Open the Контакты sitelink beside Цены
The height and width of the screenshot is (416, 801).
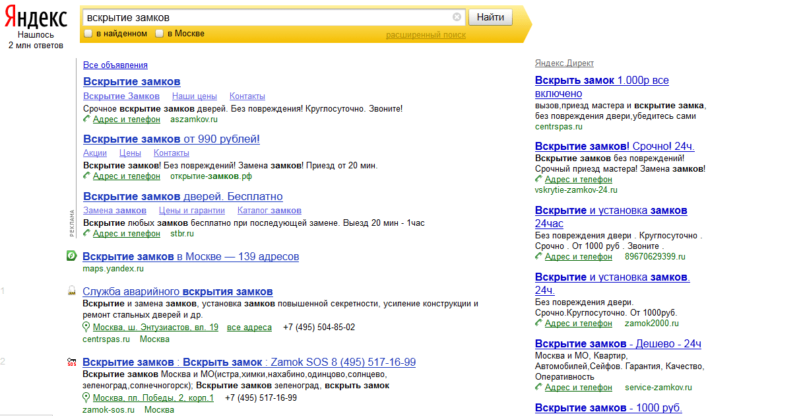click(172, 153)
